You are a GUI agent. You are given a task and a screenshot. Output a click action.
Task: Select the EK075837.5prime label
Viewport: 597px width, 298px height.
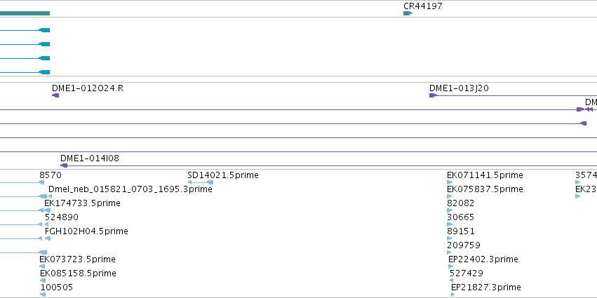coord(485,189)
